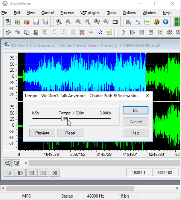The width and height of the screenshot is (181, 200).
Task: Click the bottom vertical zoom-out icon
Action: pos(16,163)
